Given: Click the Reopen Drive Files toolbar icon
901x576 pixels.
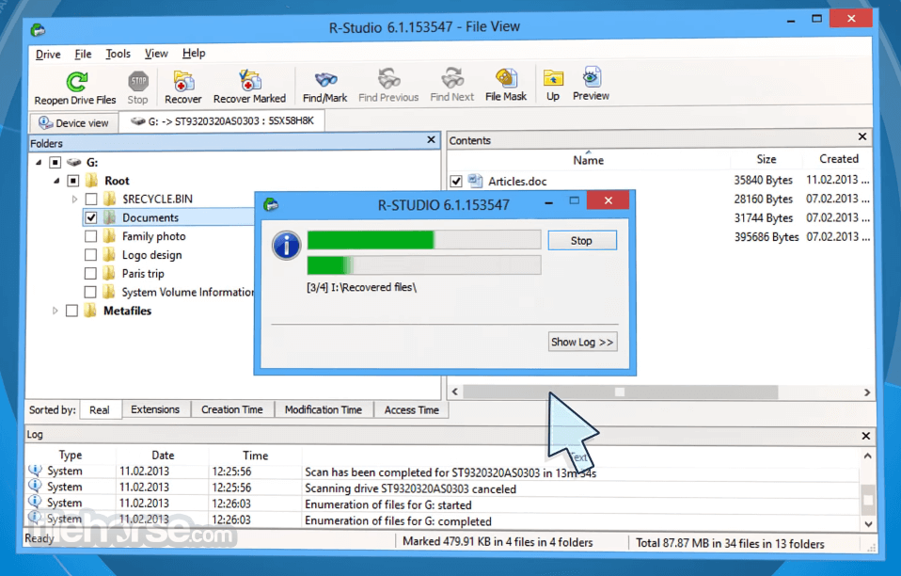Looking at the screenshot, I should [x=76, y=82].
